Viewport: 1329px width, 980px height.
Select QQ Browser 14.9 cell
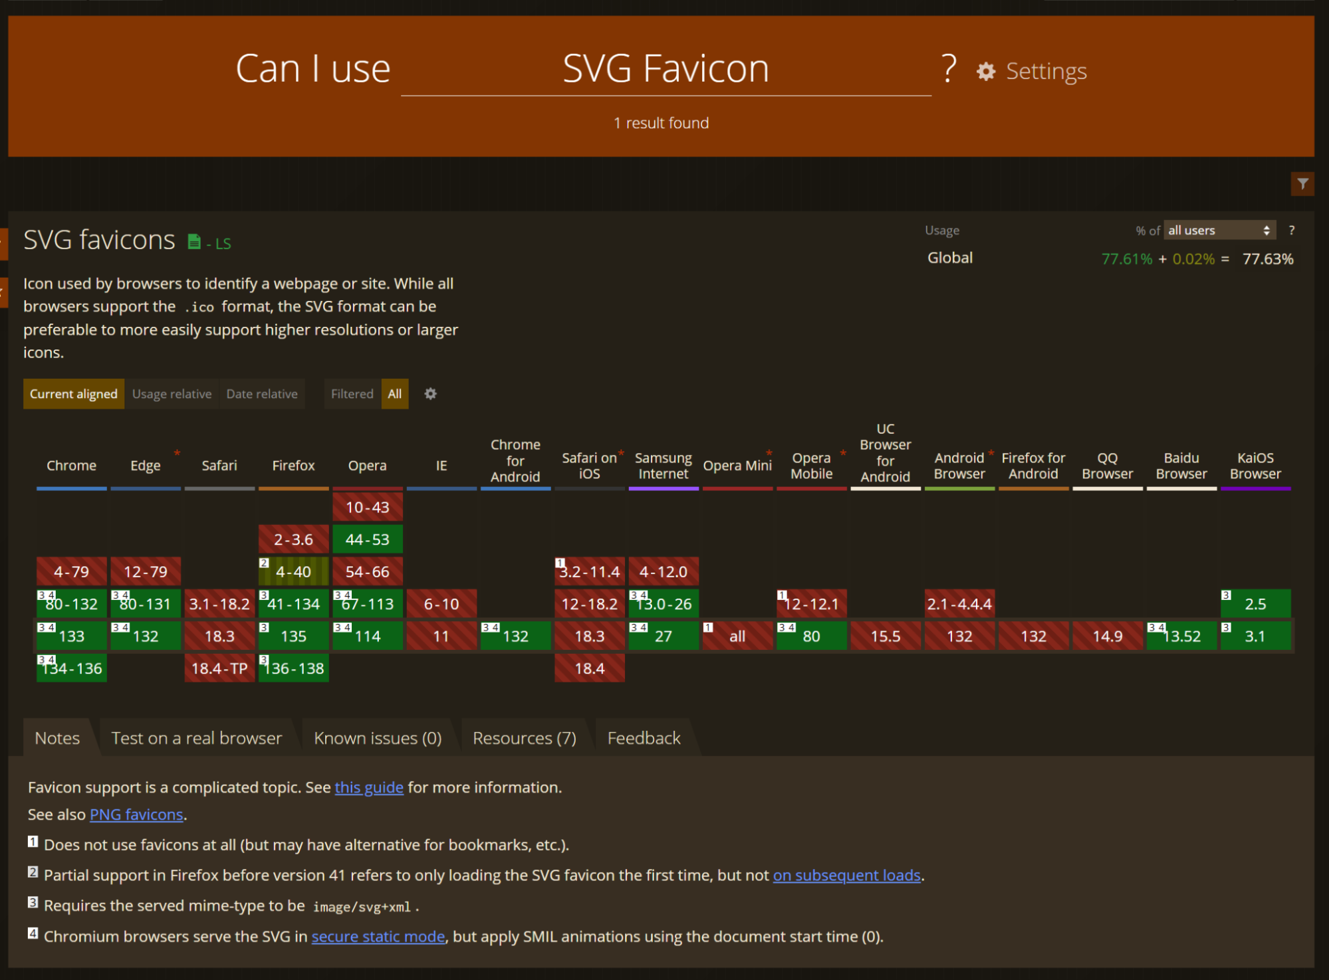(x=1108, y=637)
